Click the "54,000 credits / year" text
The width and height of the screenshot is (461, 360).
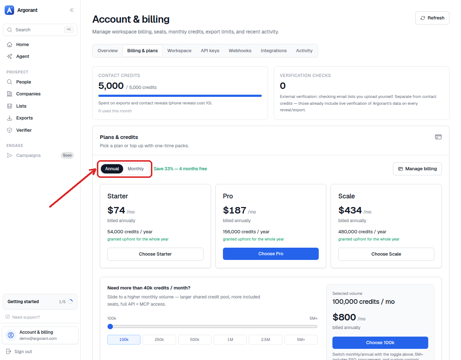(130, 232)
